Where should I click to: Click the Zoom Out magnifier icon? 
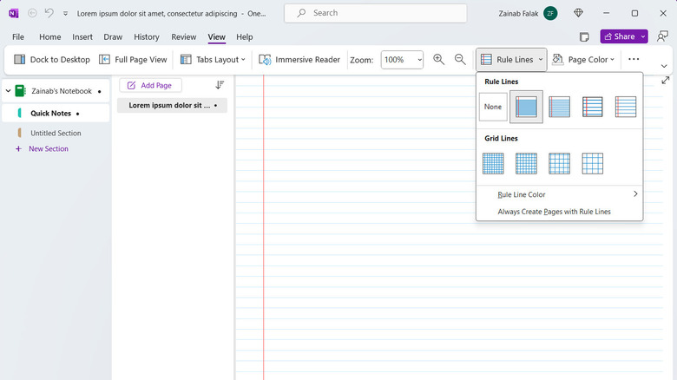point(460,60)
